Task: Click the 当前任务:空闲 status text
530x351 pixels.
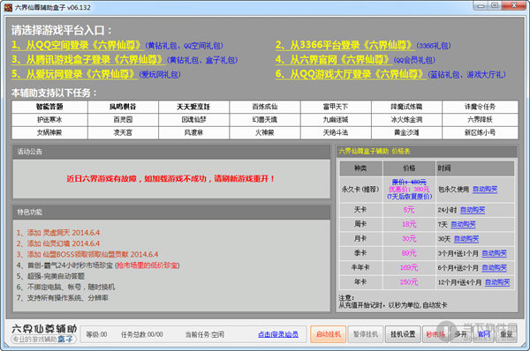Action: point(205,334)
